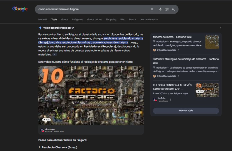The height and width of the screenshot is (151, 232).
Task: Play the Factorio Space Age video thumbnail
Action: coord(91,95)
